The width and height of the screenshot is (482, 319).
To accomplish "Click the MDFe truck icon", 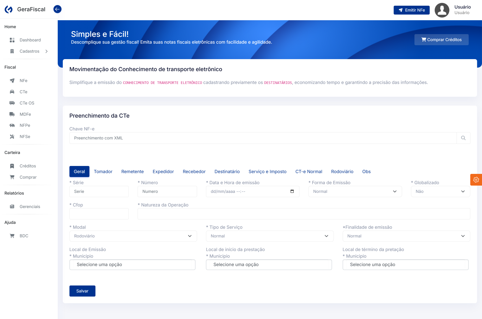I will tap(12, 114).
